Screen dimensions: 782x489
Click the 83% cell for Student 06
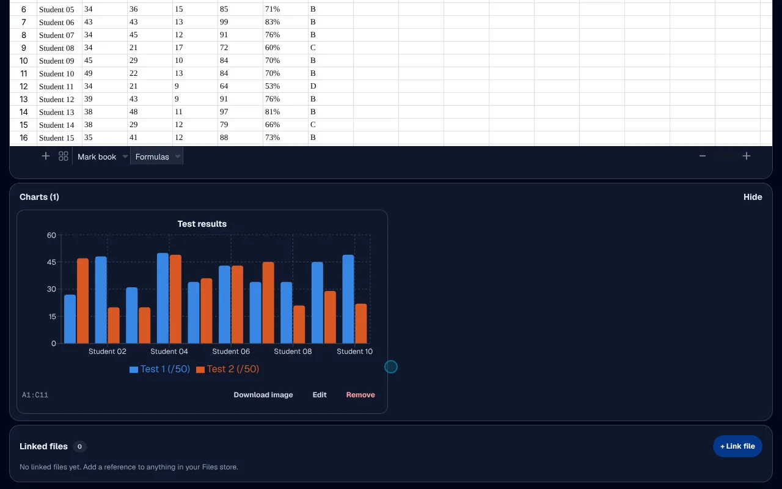click(x=285, y=22)
